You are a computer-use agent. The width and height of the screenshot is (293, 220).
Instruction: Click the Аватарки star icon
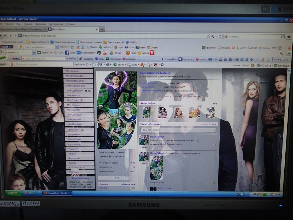pyautogui.click(x=124, y=59)
